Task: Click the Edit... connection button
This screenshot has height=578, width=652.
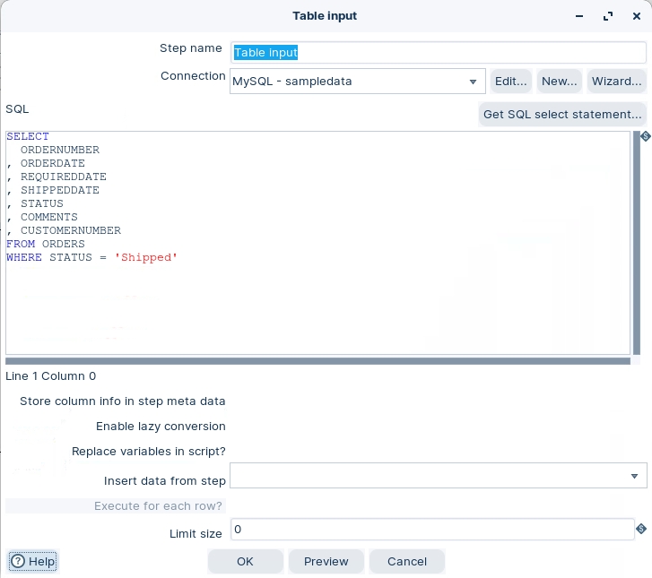Action: (x=511, y=82)
